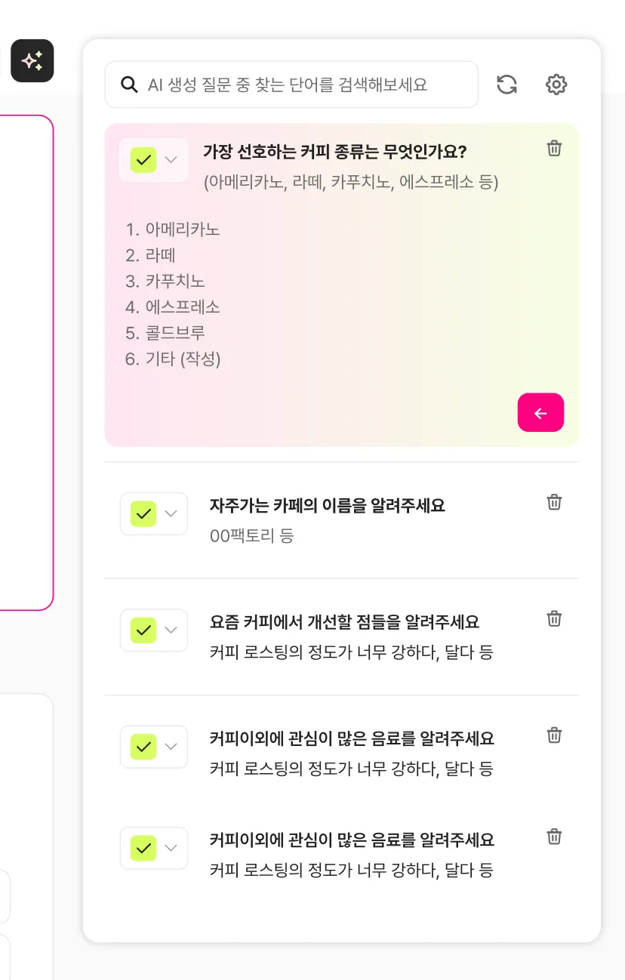Uncheck the 자주가는 카페의 이름 checkbox
625x980 pixels.
[x=143, y=514]
